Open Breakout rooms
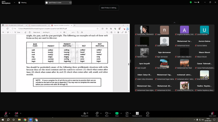Image resolution: width=218 pixels, height=122 pixels. pyautogui.click(x=137, y=114)
